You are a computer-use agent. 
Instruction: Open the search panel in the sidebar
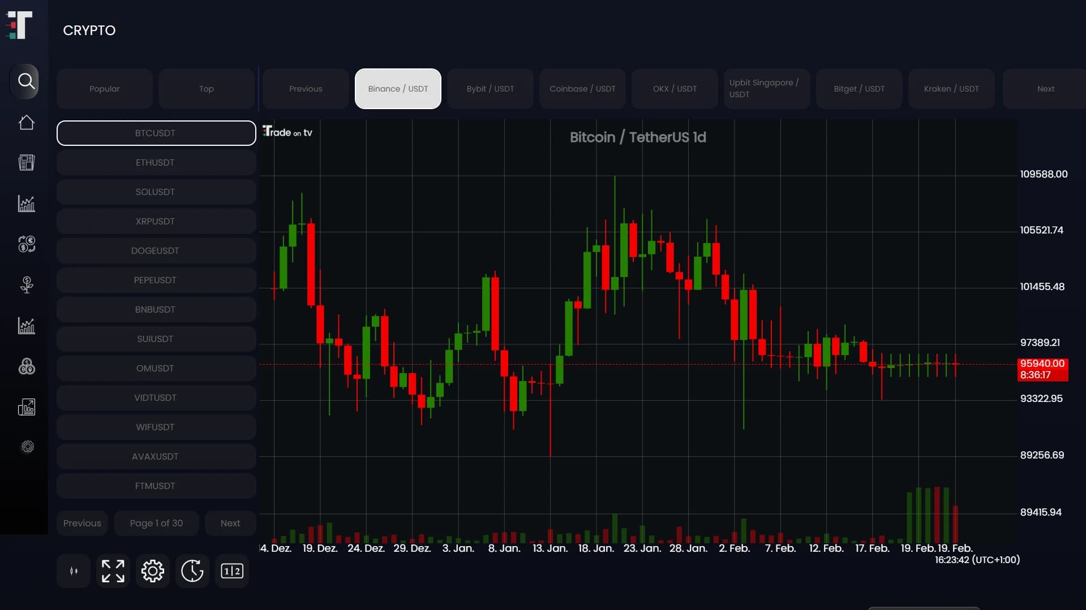click(x=26, y=81)
